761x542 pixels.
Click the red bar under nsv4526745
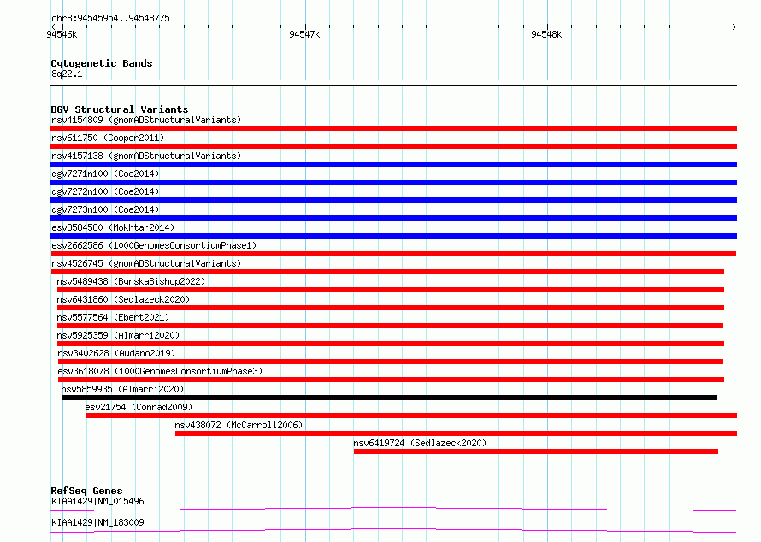[x=387, y=272]
